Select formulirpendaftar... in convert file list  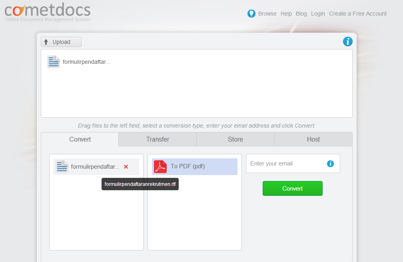(95, 167)
